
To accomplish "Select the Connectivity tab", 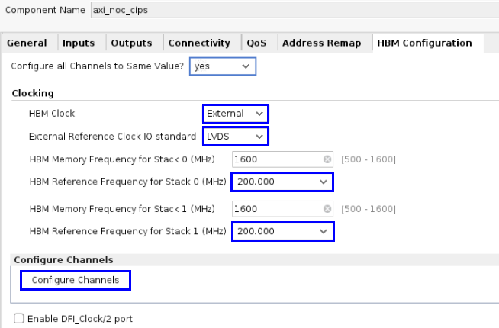I will click(x=199, y=43).
